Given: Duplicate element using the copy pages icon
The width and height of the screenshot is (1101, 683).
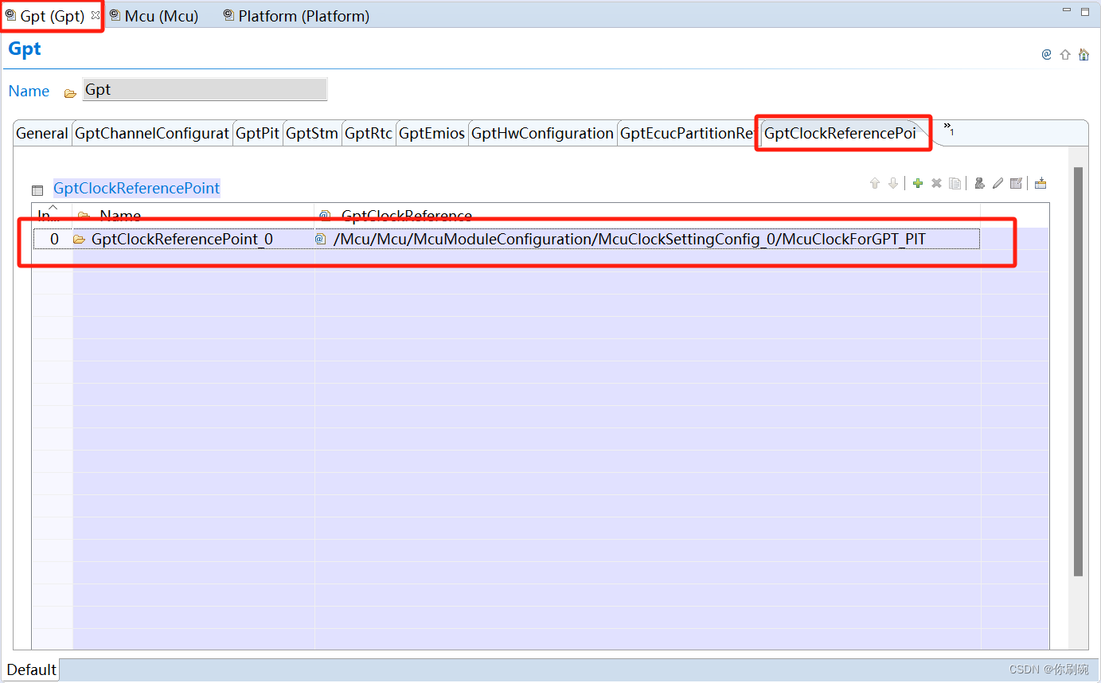Looking at the screenshot, I should point(955,183).
